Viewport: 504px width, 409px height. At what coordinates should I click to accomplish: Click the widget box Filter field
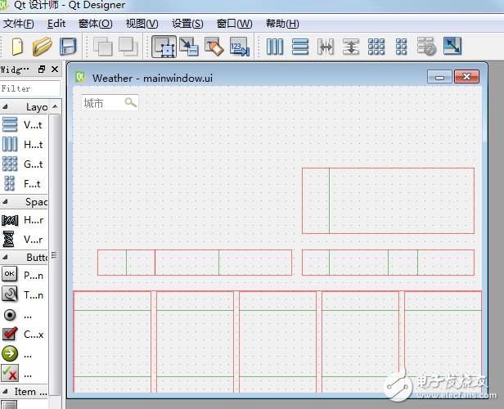coord(29,88)
